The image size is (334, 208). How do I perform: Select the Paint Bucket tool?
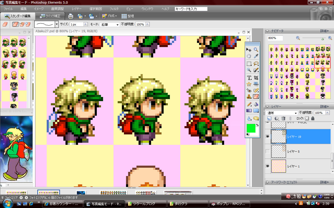(x=256, y=105)
